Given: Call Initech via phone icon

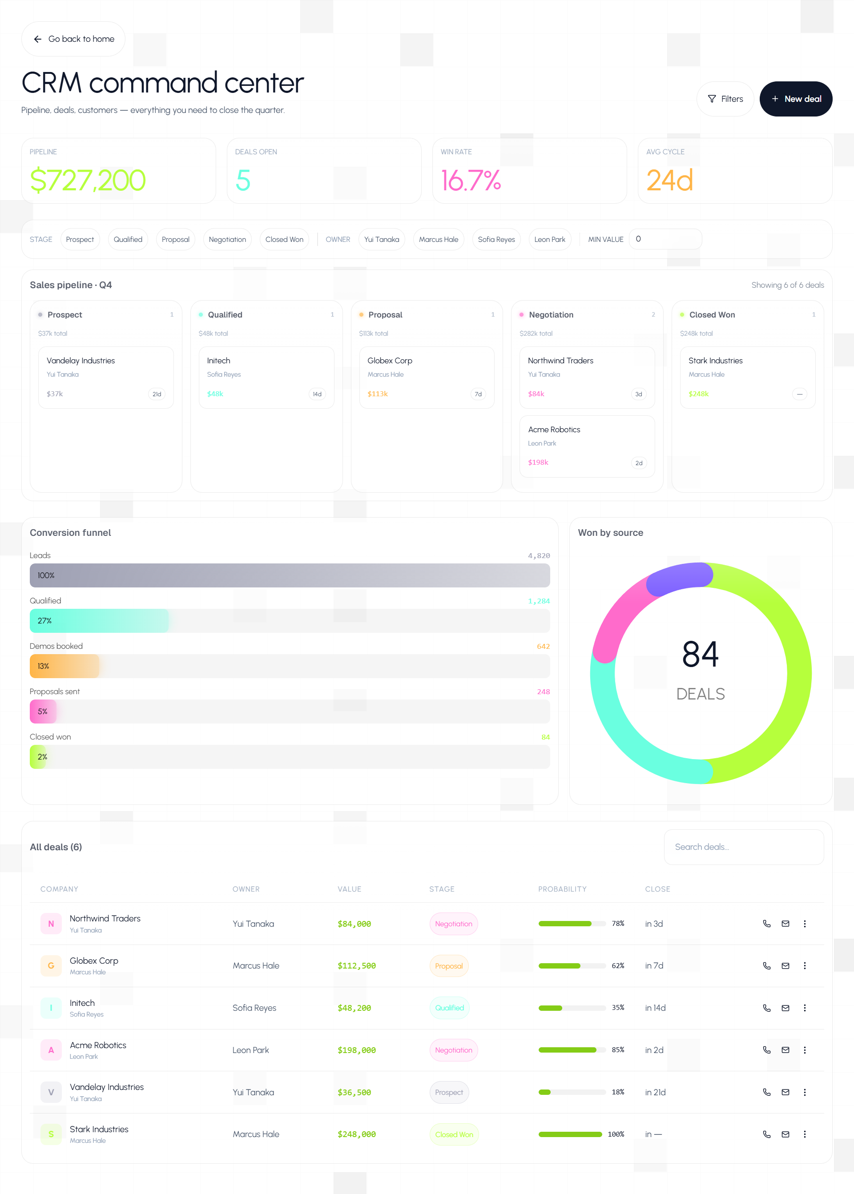Looking at the screenshot, I should click(x=767, y=1008).
